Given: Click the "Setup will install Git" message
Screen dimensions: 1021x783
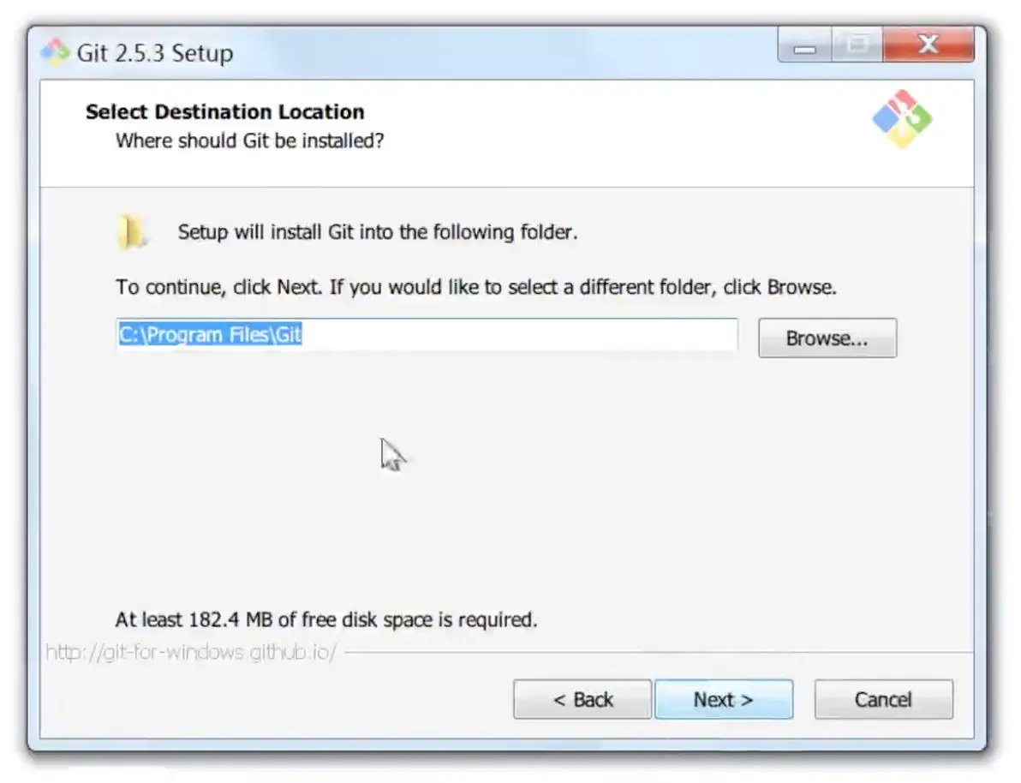Looking at the screenshot, I should point(378,232).
